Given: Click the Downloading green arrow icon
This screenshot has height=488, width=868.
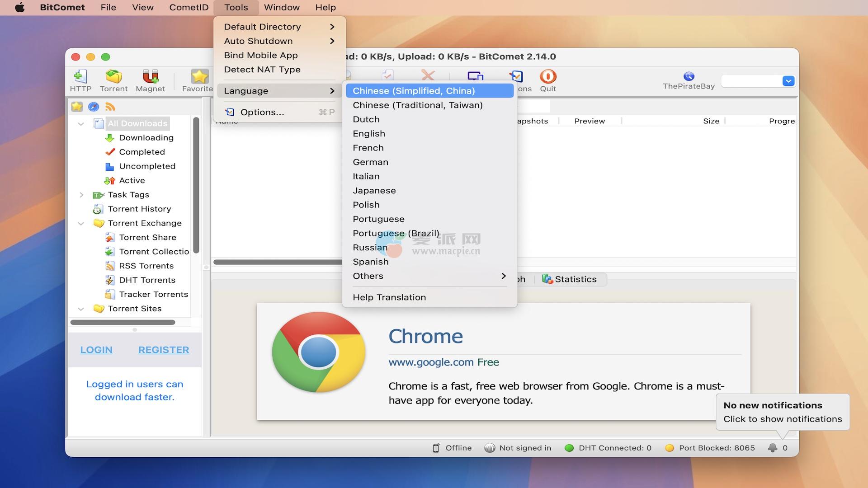Looking at the screenshot, I should tap(109, 138).
